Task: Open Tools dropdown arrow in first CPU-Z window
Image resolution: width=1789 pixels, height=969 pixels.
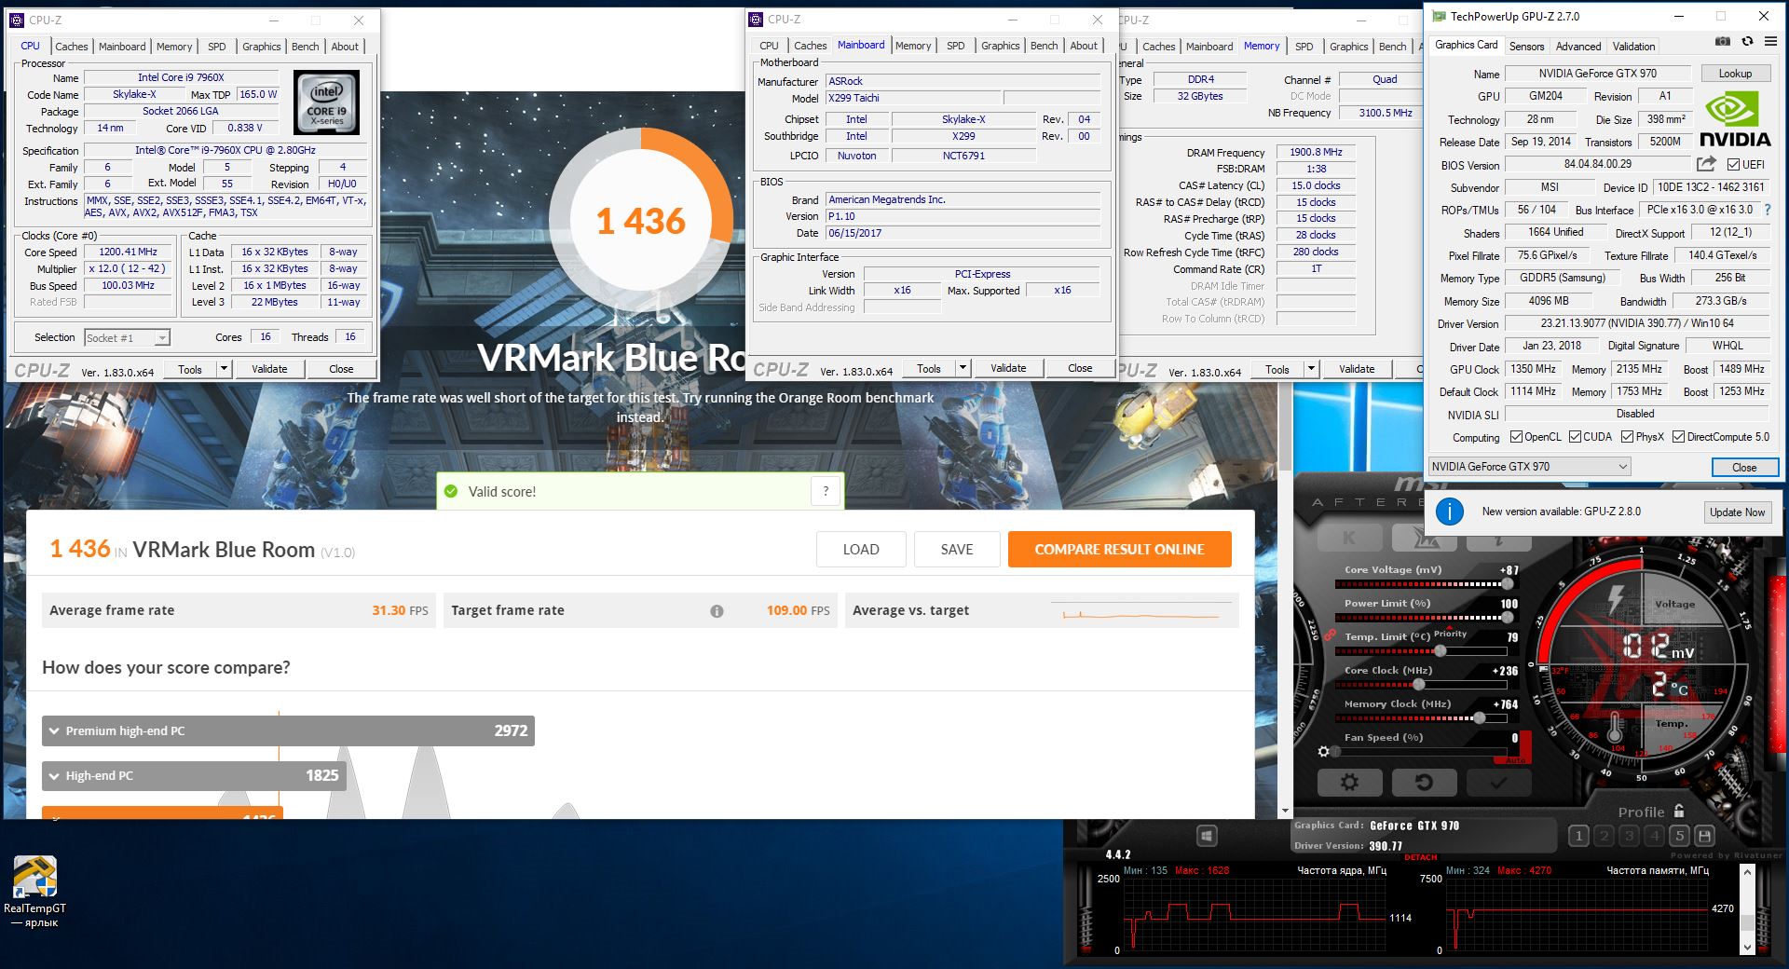Action: [224, 369]
